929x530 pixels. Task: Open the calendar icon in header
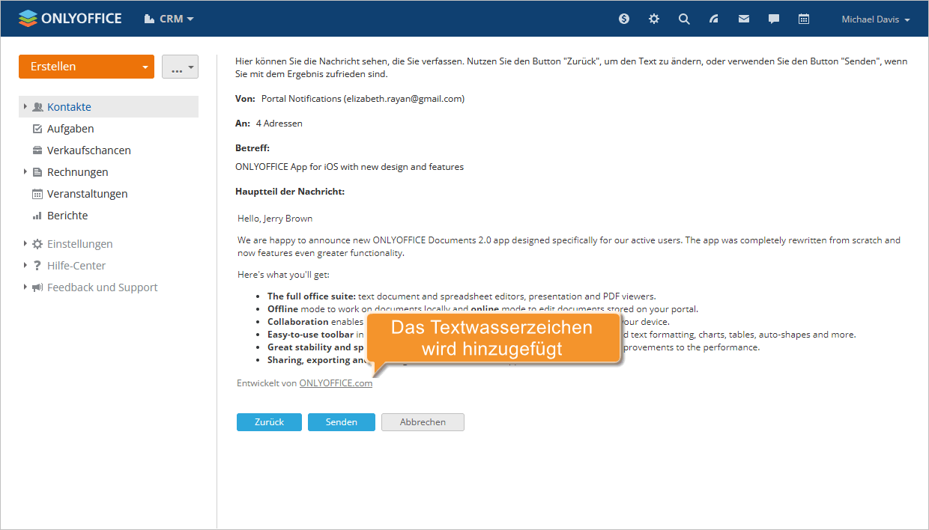[x=804, y=19]
